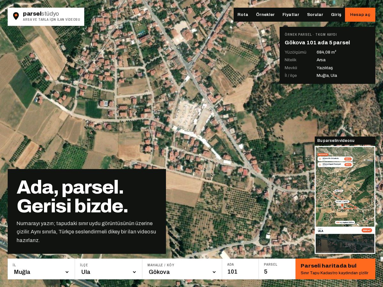Click the orange parcel pin in video preview
The height and width of the screenshot is (287, 383).
point(342,205)
